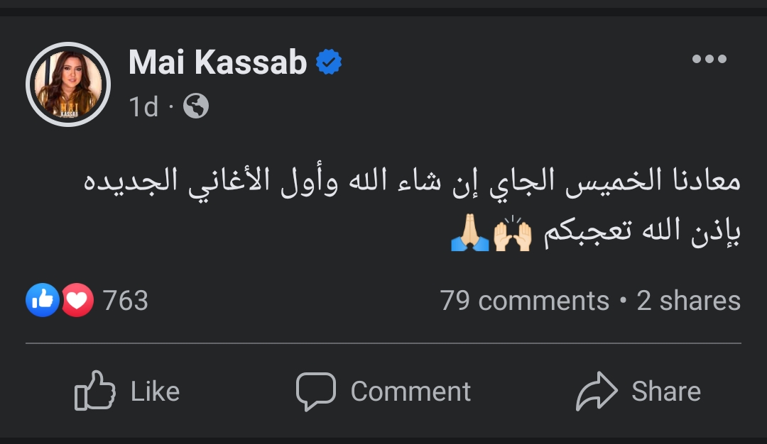
Task: Click the first line of Arabic post text
Action: click(x=412, y=182)
